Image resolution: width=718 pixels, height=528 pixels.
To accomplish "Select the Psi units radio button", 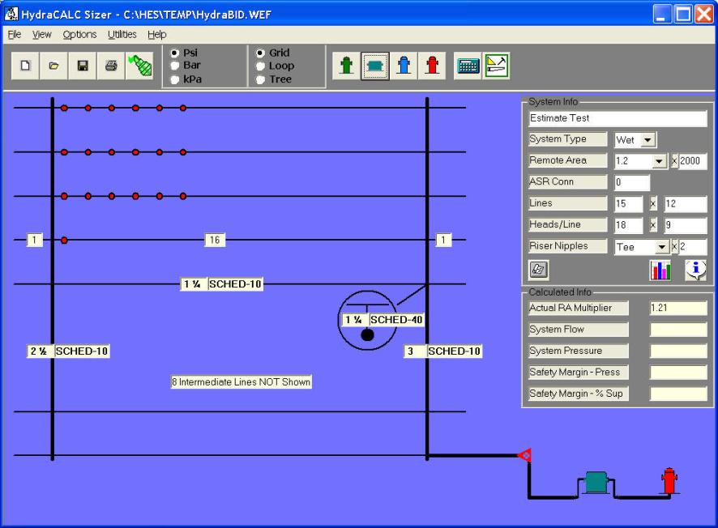I will (174, 53).
